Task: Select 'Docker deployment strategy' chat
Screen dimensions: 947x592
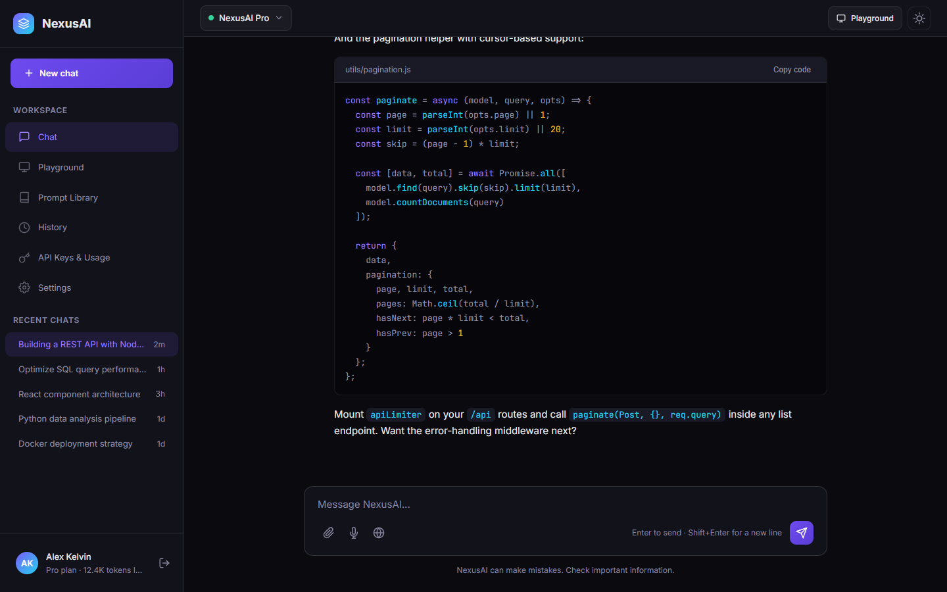Action: (91, 444)
